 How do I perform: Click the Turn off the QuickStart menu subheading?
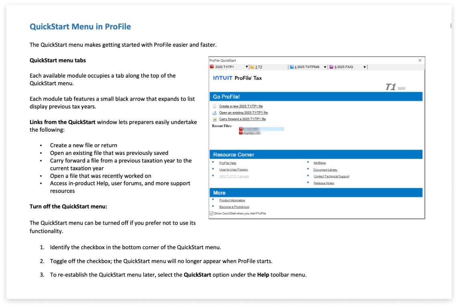tap(68, 207)
